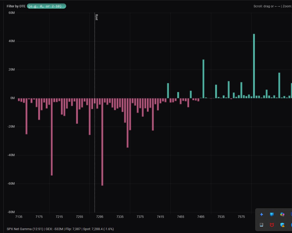The image size is (292, 233).
Task: Select the red gamma bar at 7350 strike
Action: pos(128,123)
